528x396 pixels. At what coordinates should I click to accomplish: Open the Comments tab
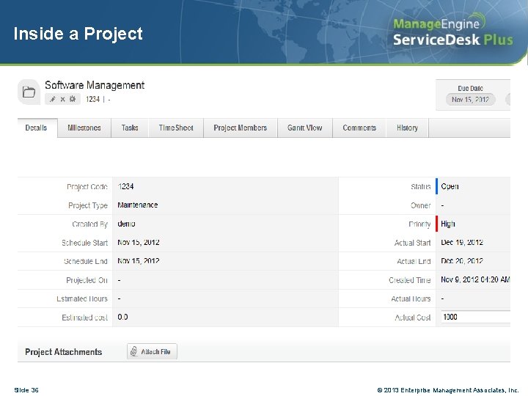coord(359,128)
